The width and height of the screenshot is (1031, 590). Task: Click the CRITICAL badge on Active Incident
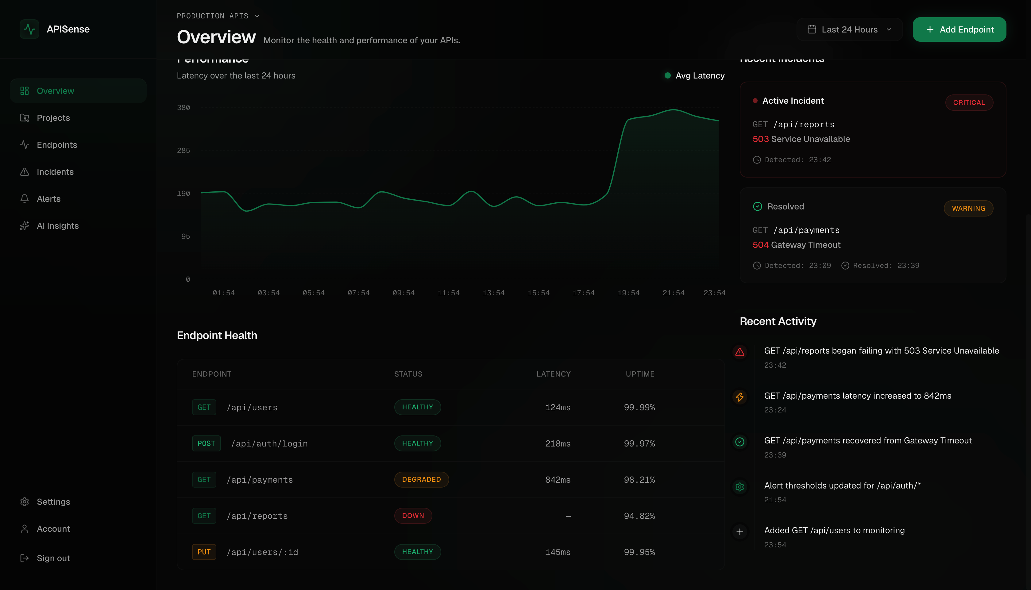969,102
